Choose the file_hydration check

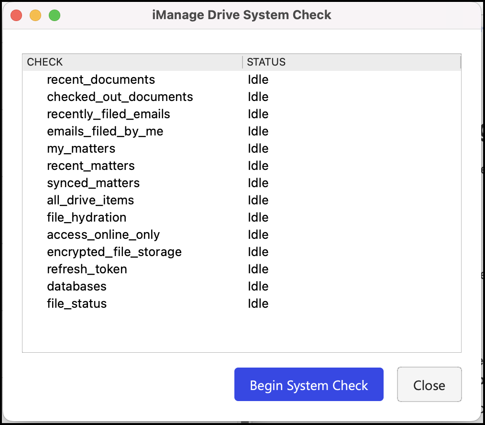point(87,217)
